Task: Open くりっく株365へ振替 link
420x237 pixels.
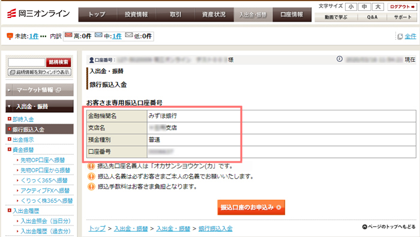Action: coord(47,200)
